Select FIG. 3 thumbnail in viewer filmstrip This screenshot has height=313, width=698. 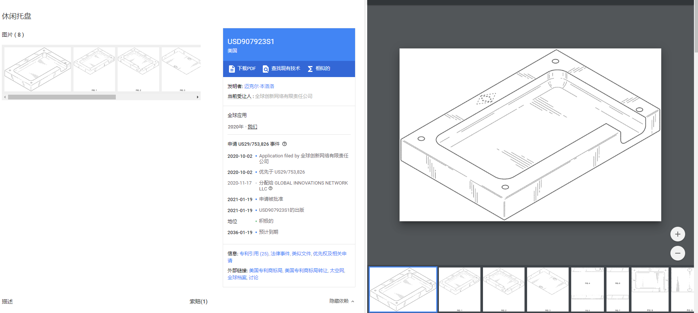click(548, 290)
